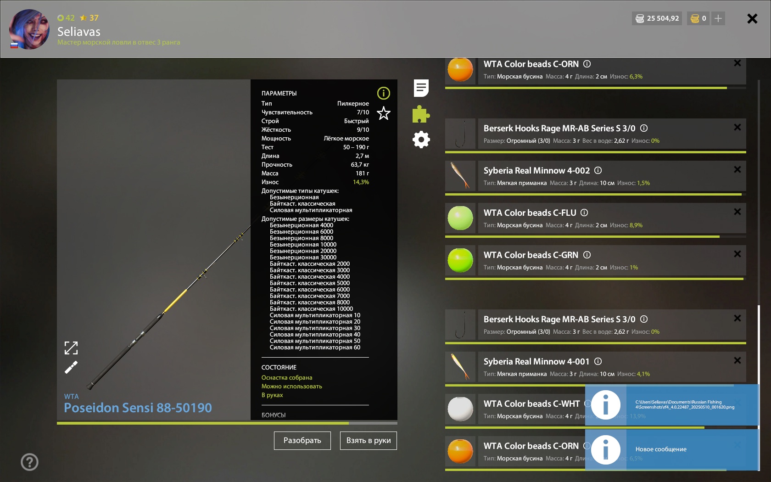Viewport: 771px width, 482px height.
Task: Select second Berserk hook thumbnail
Action: (x=460, y=325)
